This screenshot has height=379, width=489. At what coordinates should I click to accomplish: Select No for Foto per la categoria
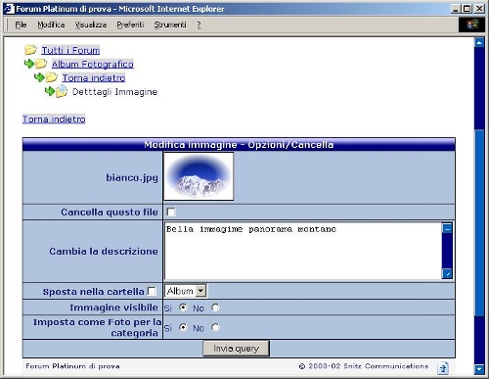[215, 327]
